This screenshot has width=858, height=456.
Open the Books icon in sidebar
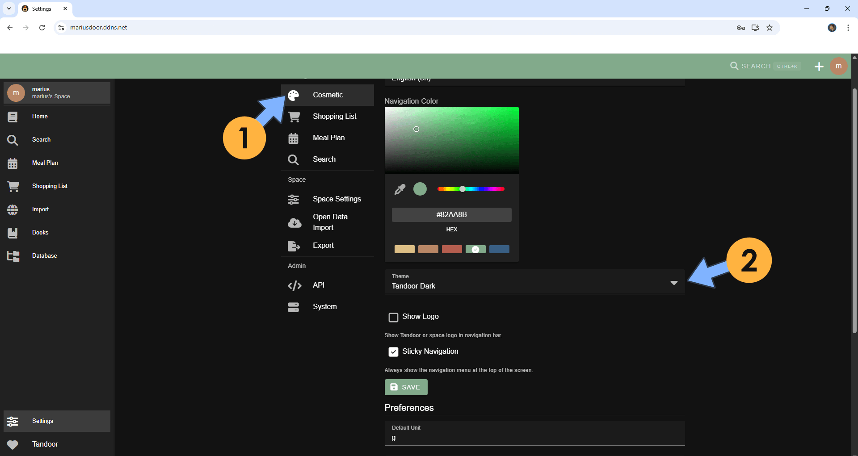13,233
